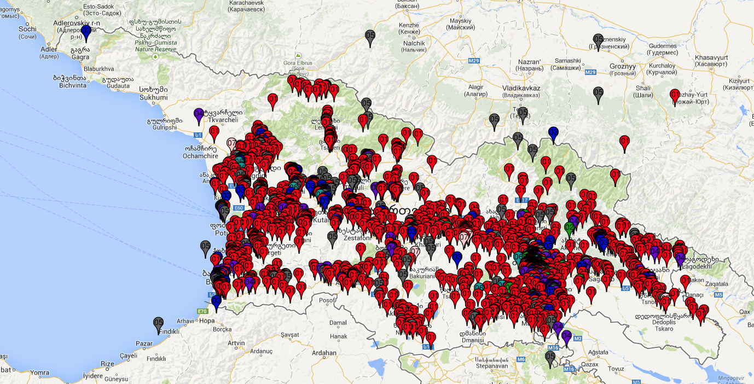
Task: Click the M29 road shield near Samashki
Action: point(590,72)
